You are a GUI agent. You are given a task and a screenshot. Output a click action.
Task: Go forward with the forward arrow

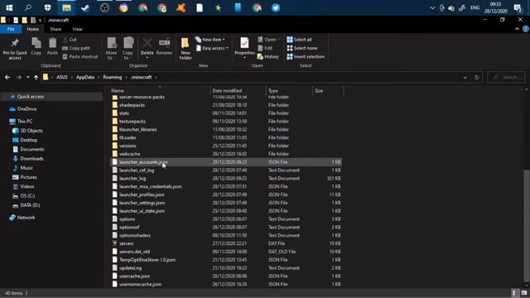[18, 77]
